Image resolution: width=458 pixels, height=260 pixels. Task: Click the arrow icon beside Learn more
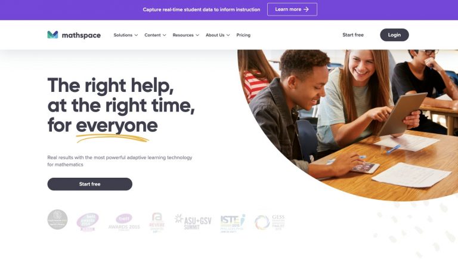[306, 10]
